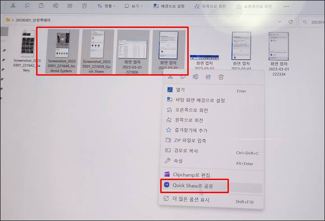This screenshot has width=325, height=221.
Task: Open the 정렬 sort dropdown
Action: click(107, 6)
